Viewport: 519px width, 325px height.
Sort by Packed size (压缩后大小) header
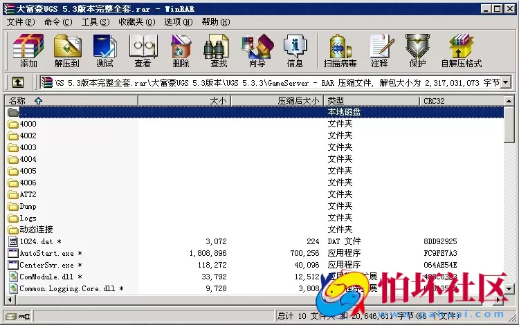pos(277,101)
